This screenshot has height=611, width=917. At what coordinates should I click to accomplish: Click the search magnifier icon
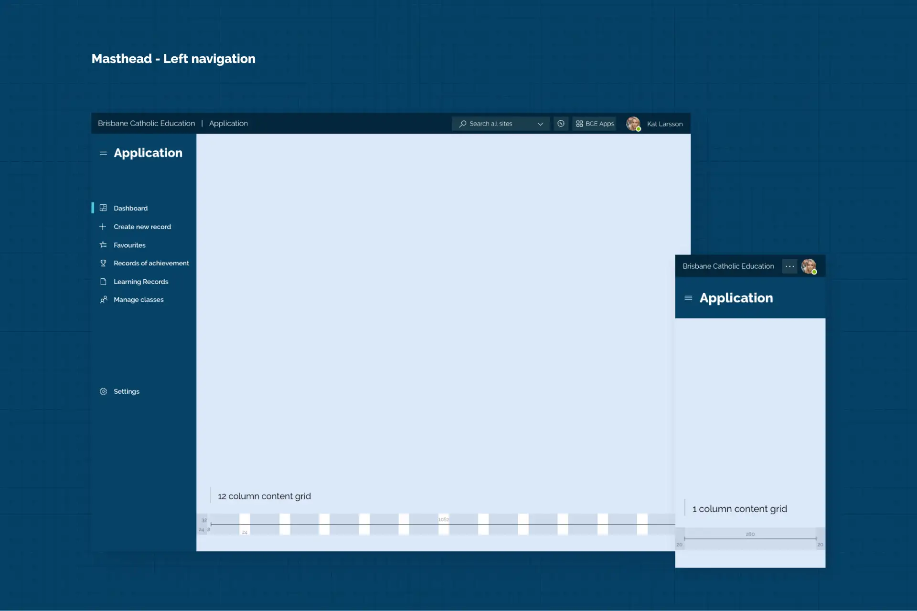[x=462, y=124]
